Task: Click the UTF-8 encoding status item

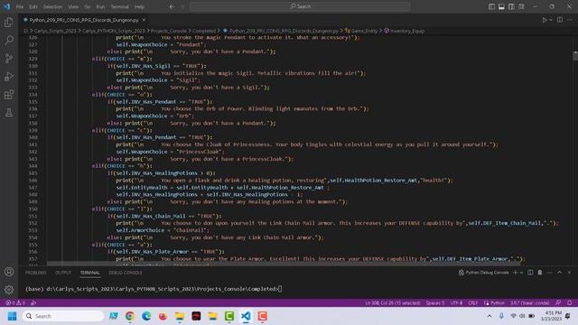Action: [x=456, y=303]
